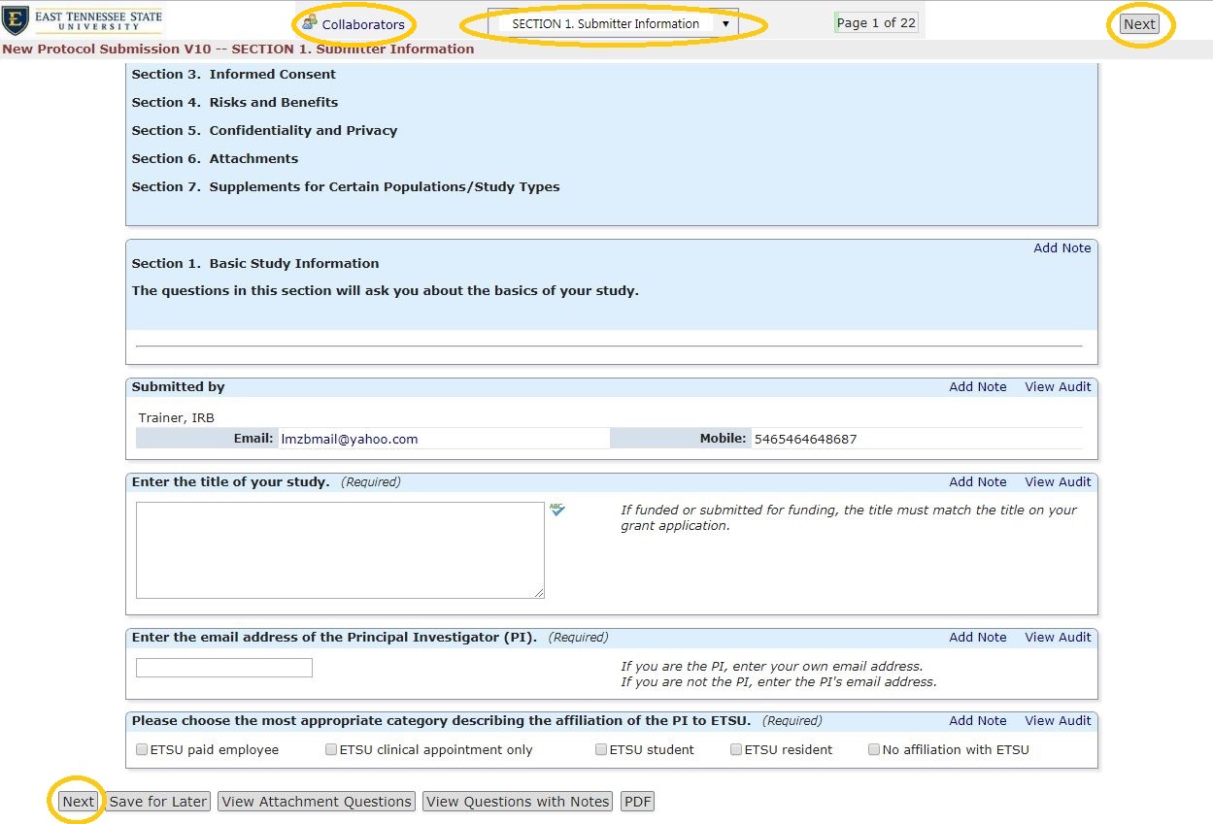Focus the study title text area
The height and width of the screenshot is (824, 1213).
(340, 549)
